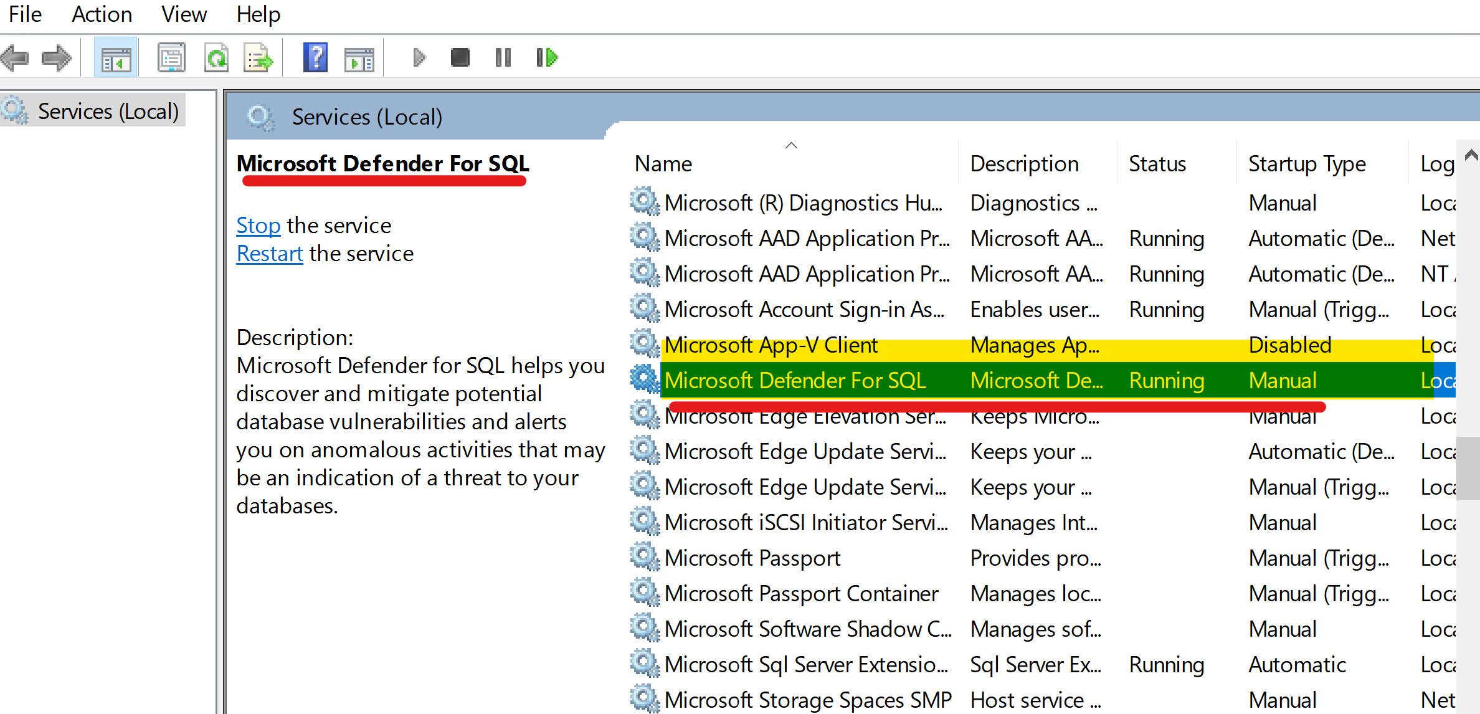Click gear icon of Microsoft Storage Spaces SMP
The width and height of the screenshot is (1480, 714).
click(x=645, y=698)
